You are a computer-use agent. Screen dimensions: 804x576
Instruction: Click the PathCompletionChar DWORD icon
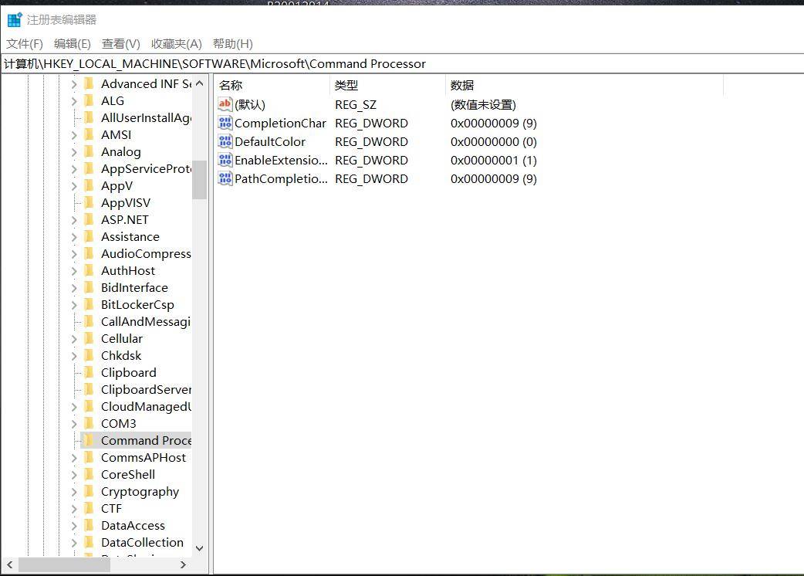point(225,178)
